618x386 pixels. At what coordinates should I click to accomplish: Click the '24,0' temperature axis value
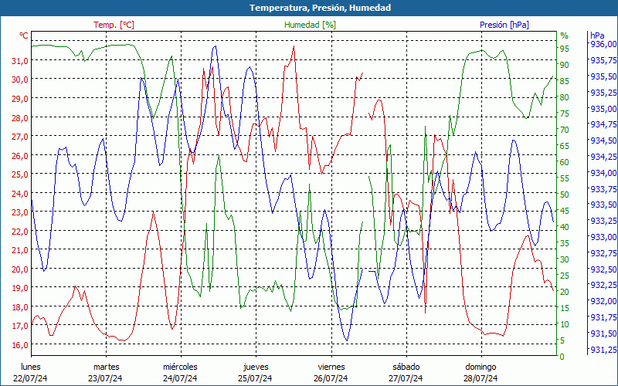coord(20,194)
